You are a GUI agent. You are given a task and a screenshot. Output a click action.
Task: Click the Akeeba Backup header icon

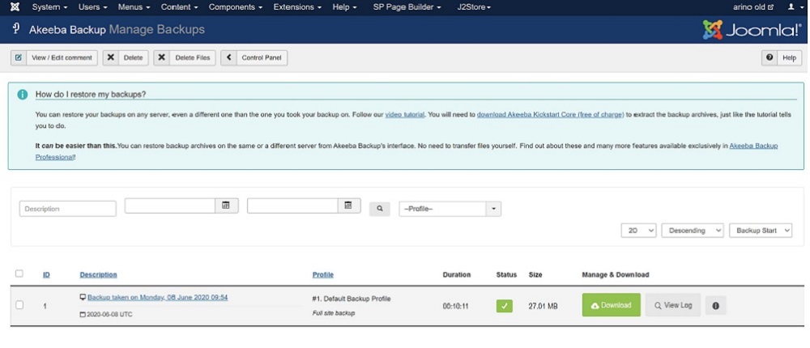point(15,29)
